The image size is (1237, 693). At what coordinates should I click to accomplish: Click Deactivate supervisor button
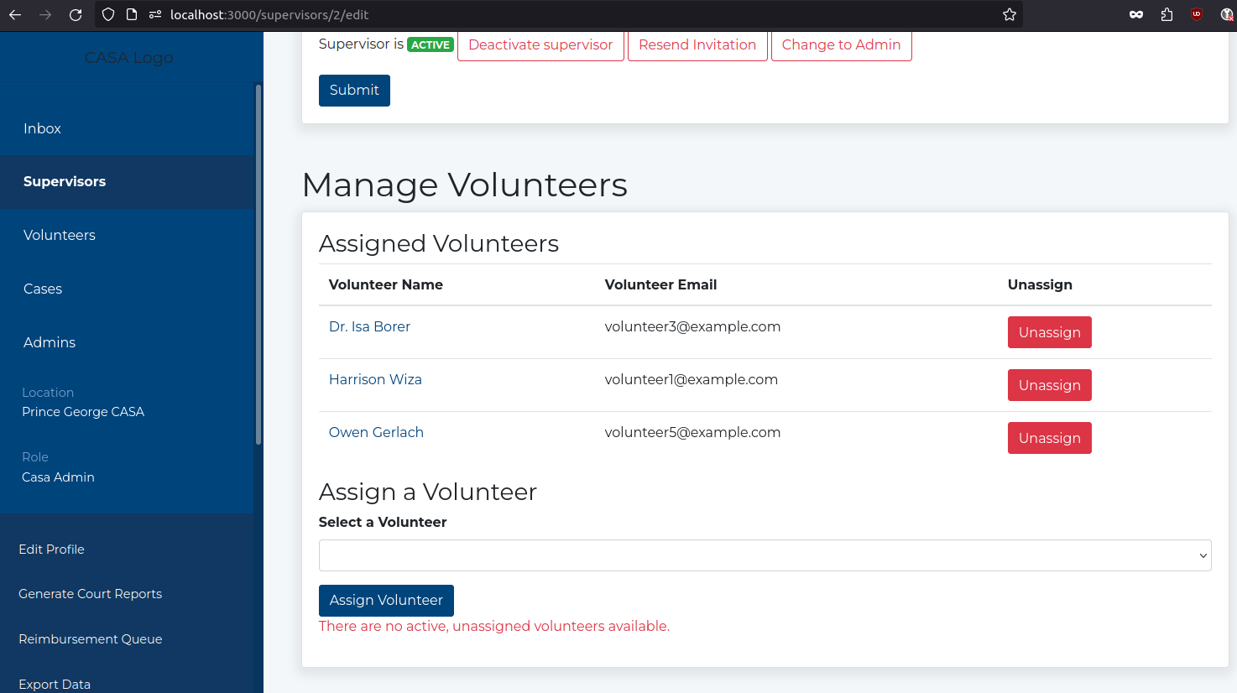pos(540,45)
